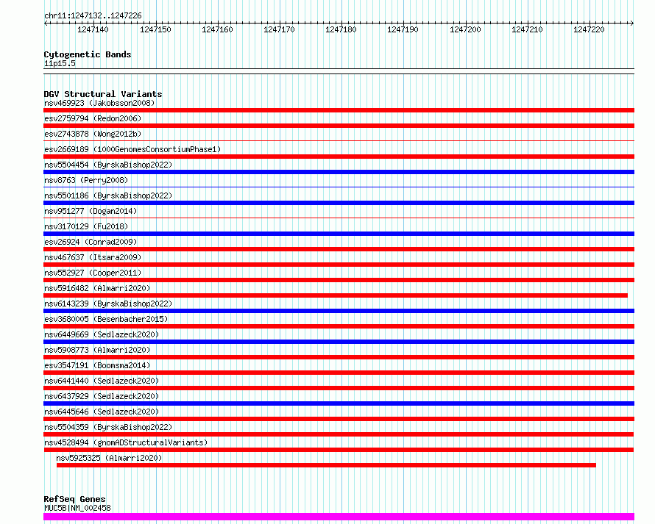Click ruler position 1247140

point(93,29)
